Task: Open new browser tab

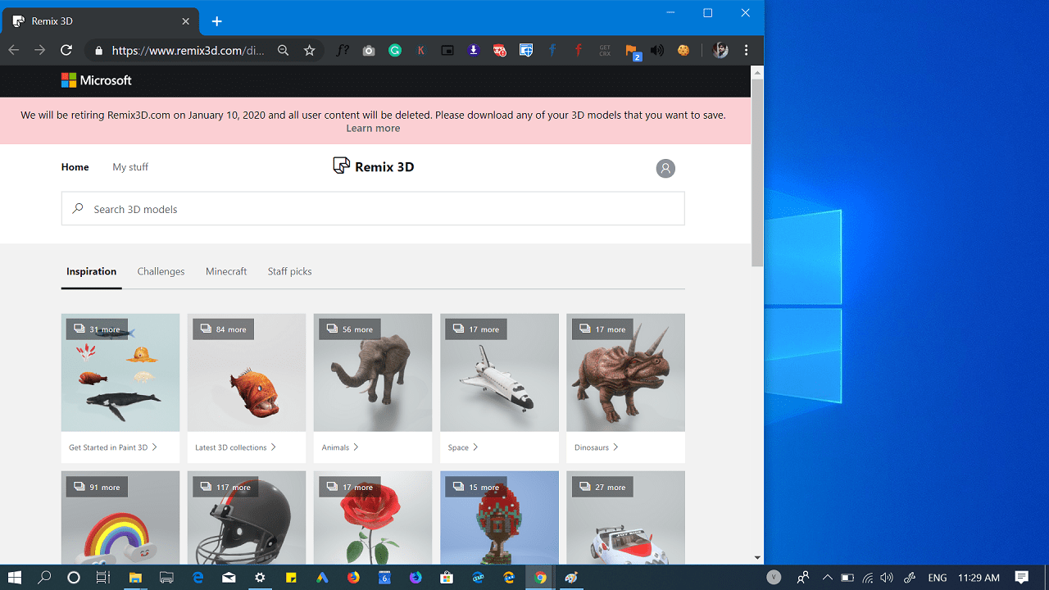Action: (216, 21)
